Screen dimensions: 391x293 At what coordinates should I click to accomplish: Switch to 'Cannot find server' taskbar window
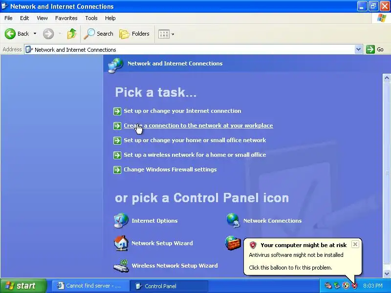[x=90, y=286]
